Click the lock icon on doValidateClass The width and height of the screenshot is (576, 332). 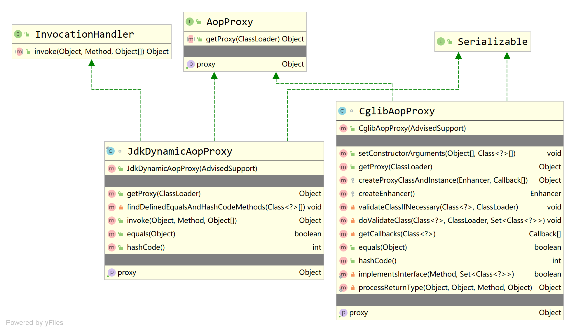(353, 221)
